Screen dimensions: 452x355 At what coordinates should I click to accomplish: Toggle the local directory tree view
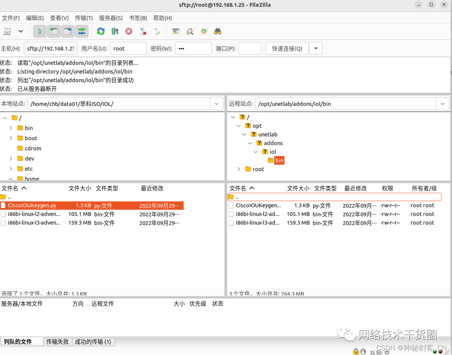tap(54, 31)
